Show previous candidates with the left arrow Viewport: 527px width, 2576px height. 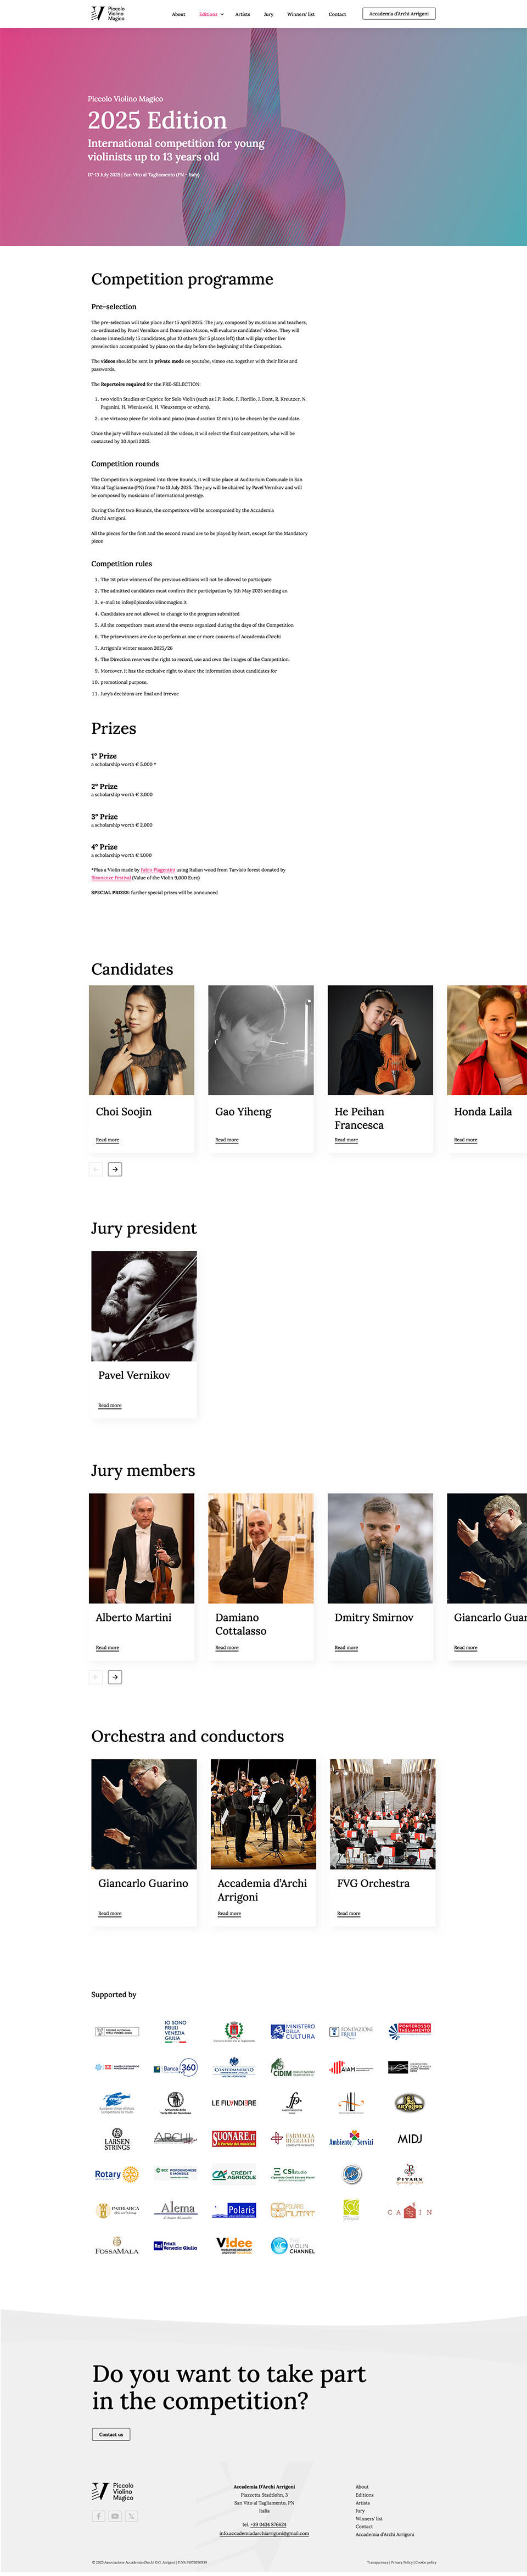[x=97, y=1169]
